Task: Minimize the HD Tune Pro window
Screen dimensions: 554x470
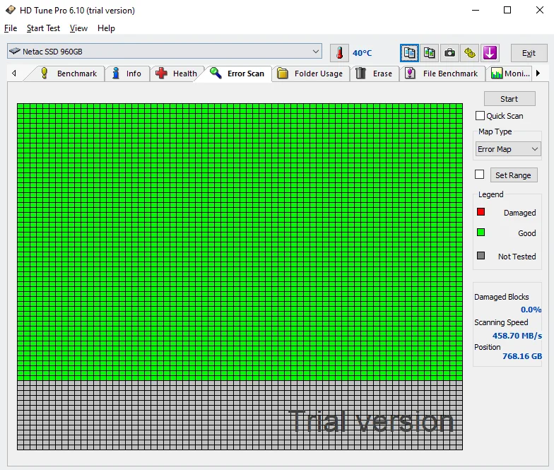Action: (x=476, y=10)
